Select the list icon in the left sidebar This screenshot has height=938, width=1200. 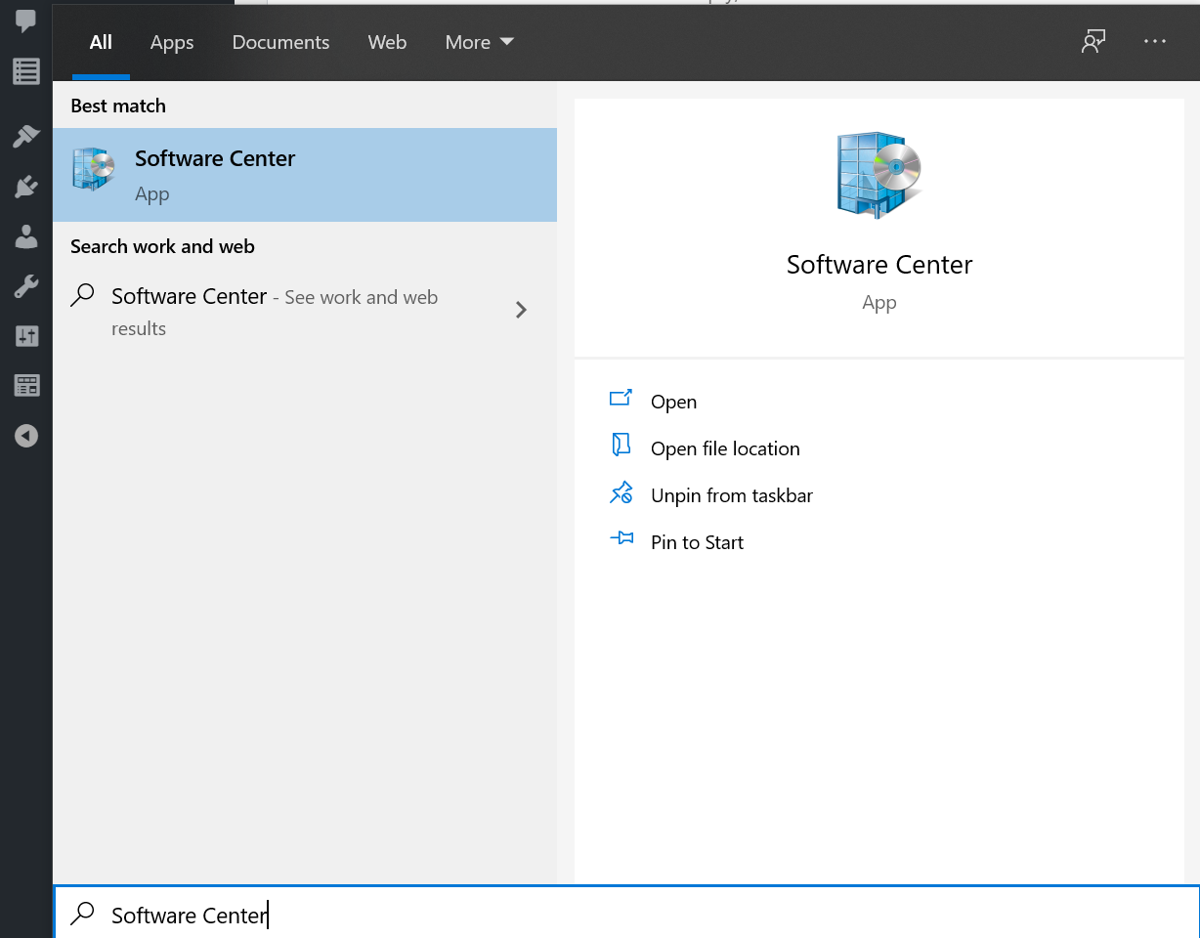click(24, 69)
